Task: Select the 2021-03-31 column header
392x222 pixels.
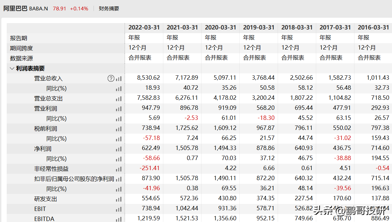Action: [182, 27]
